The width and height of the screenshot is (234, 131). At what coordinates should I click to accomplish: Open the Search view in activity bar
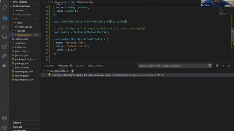4,7
